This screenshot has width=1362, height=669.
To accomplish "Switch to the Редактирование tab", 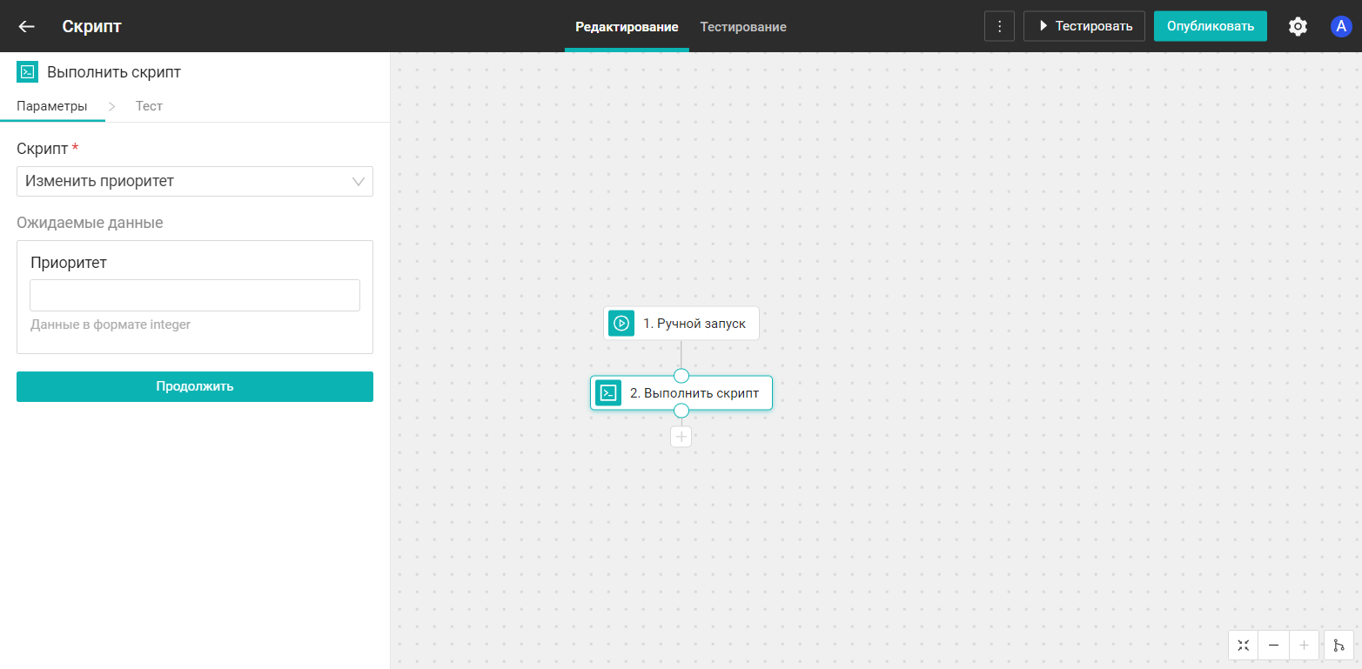I will [x=627, y=27].
